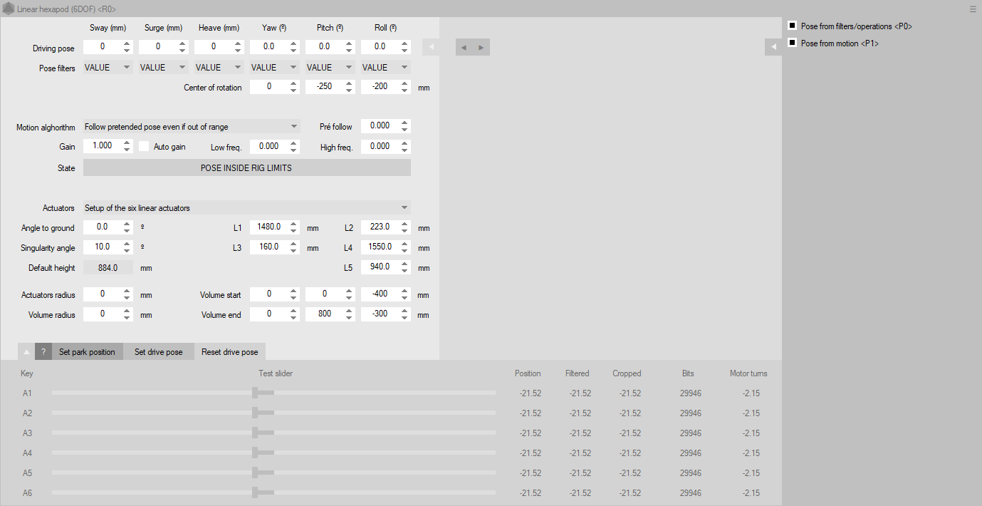Toggle Pose from filters/operations P0 checkbox
Image resolution: width=982 pixels, height=506 pixels.
[x=792, y=26]
